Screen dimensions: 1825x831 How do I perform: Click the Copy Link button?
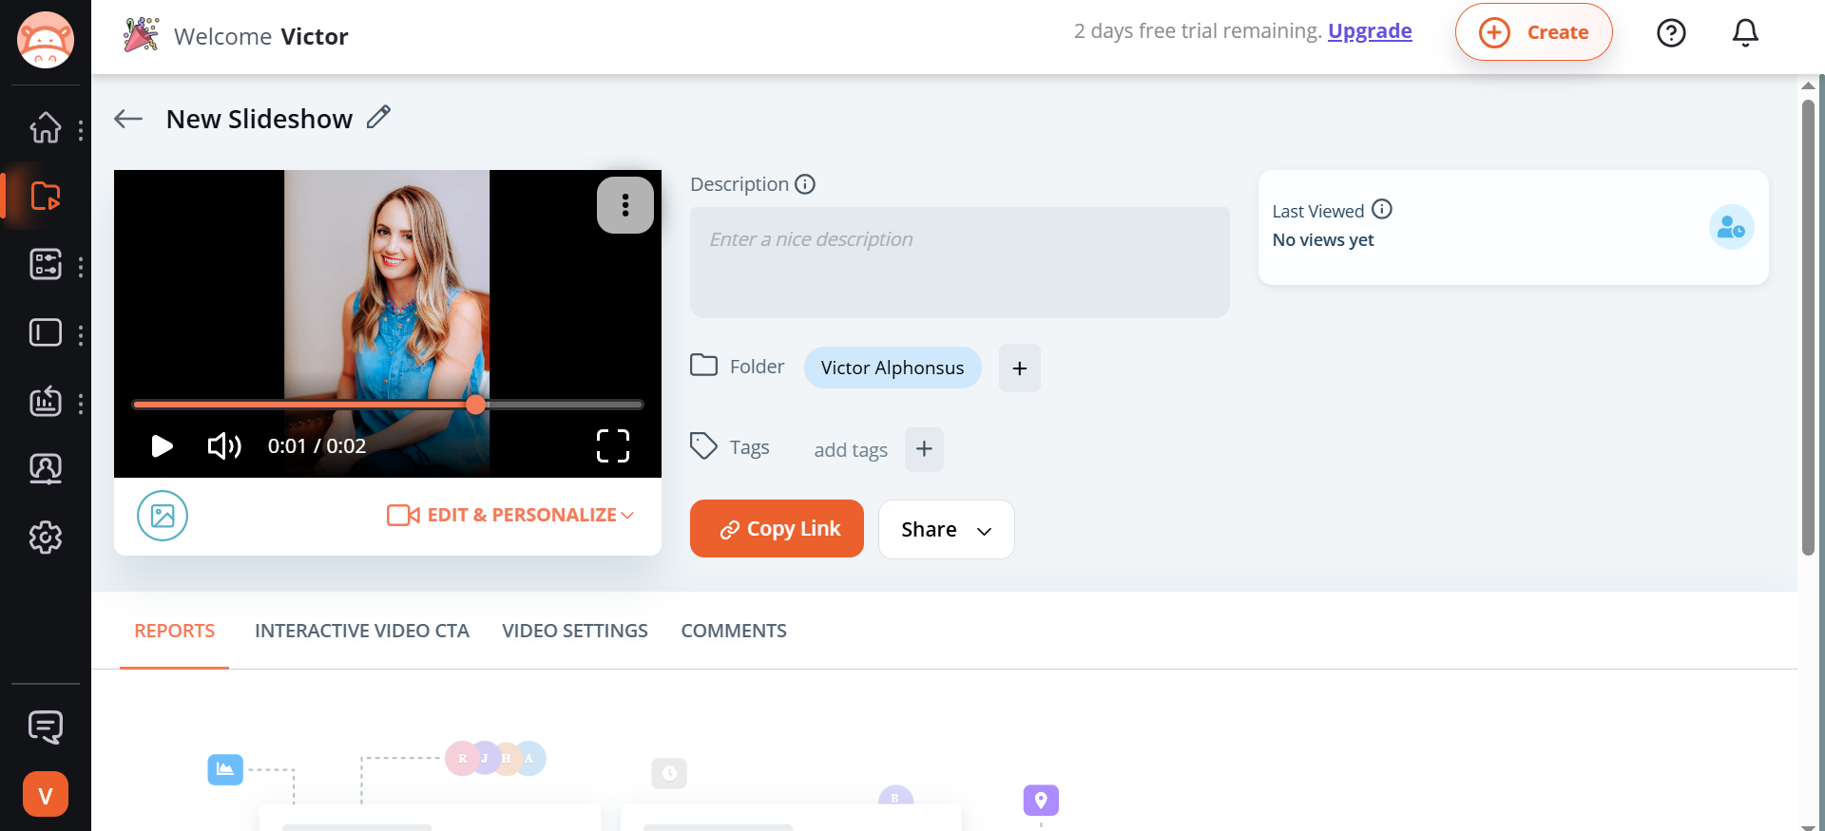click(x=777, y=529)
